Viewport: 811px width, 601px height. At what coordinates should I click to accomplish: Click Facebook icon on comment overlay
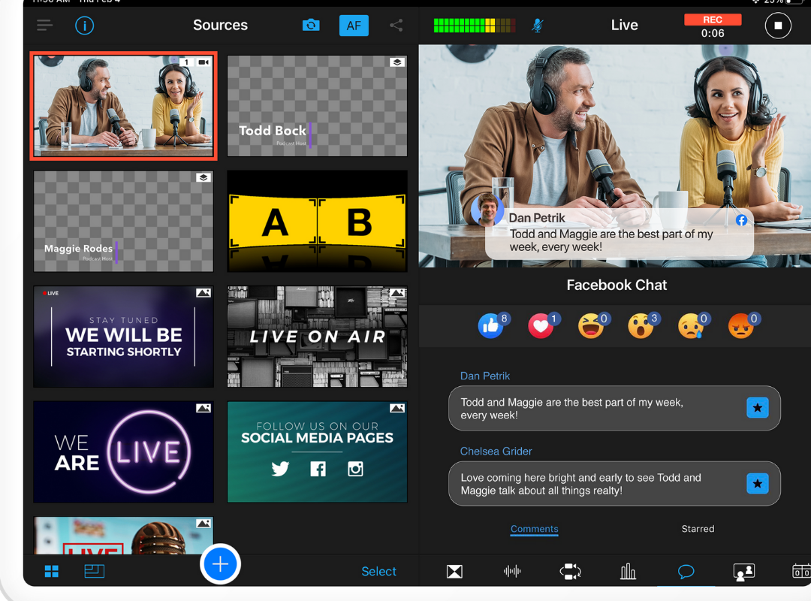point(742,220)
